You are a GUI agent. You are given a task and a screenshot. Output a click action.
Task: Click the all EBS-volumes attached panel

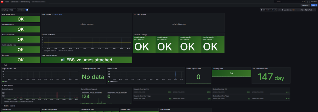(87, 60)
